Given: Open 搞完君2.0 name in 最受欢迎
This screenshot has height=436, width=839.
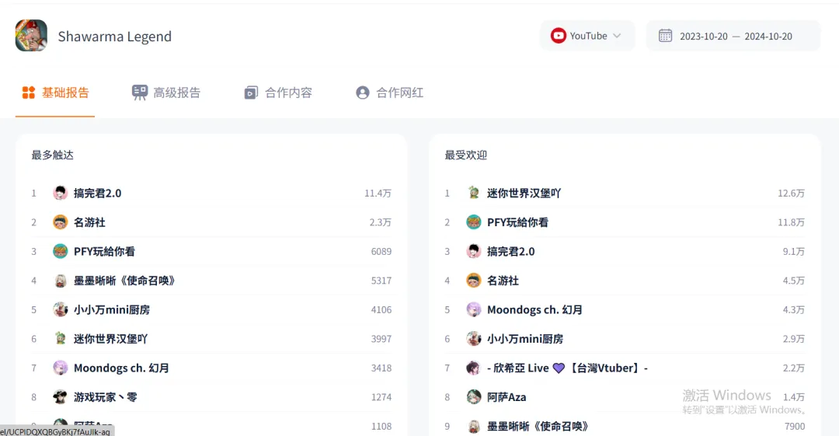Looking at the screenshot, I should pyautogui.click(x=510, y=251).
